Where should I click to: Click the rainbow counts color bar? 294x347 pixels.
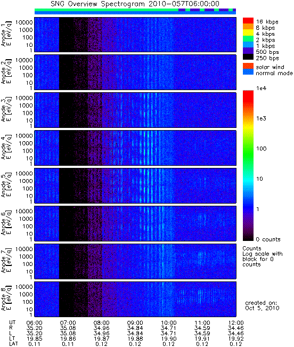248,166
